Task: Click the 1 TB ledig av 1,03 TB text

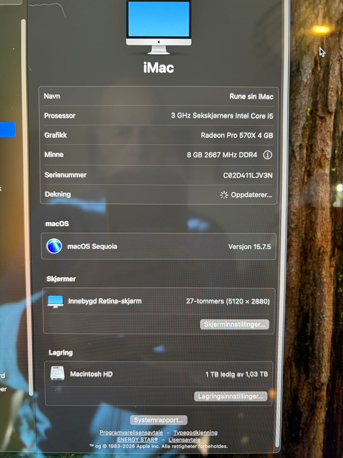Action: click(237, 374)
